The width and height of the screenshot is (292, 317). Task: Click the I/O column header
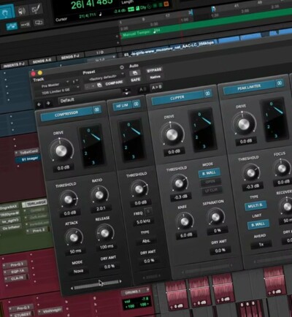click(100, 52)
